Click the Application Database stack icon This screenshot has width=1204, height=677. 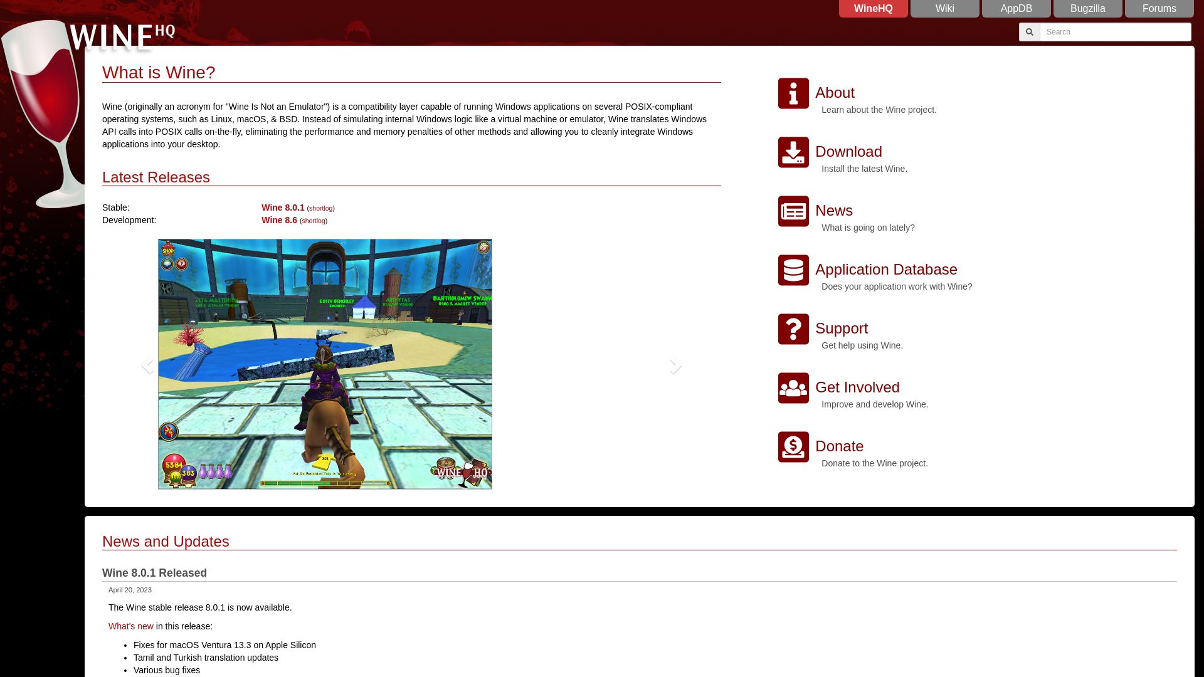click(x=793, y=270)
